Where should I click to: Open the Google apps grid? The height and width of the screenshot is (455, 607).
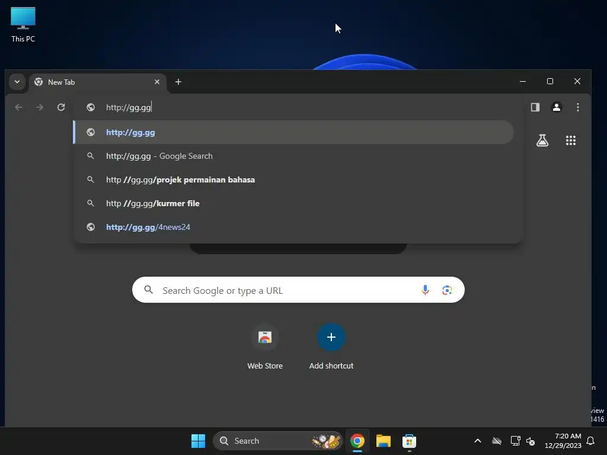coord(571,140)
